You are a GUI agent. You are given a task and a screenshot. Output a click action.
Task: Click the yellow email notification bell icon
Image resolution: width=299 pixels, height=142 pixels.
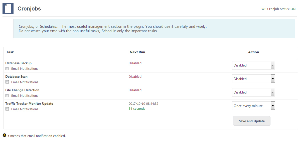pos(5,135)
